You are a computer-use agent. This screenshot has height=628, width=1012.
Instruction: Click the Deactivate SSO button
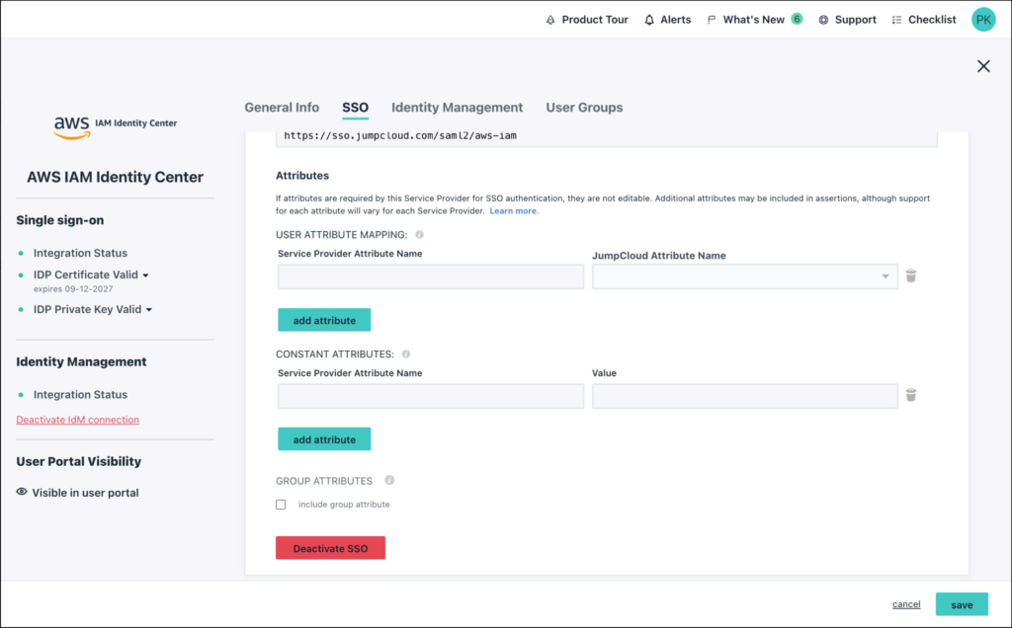[x=330, y=548]
